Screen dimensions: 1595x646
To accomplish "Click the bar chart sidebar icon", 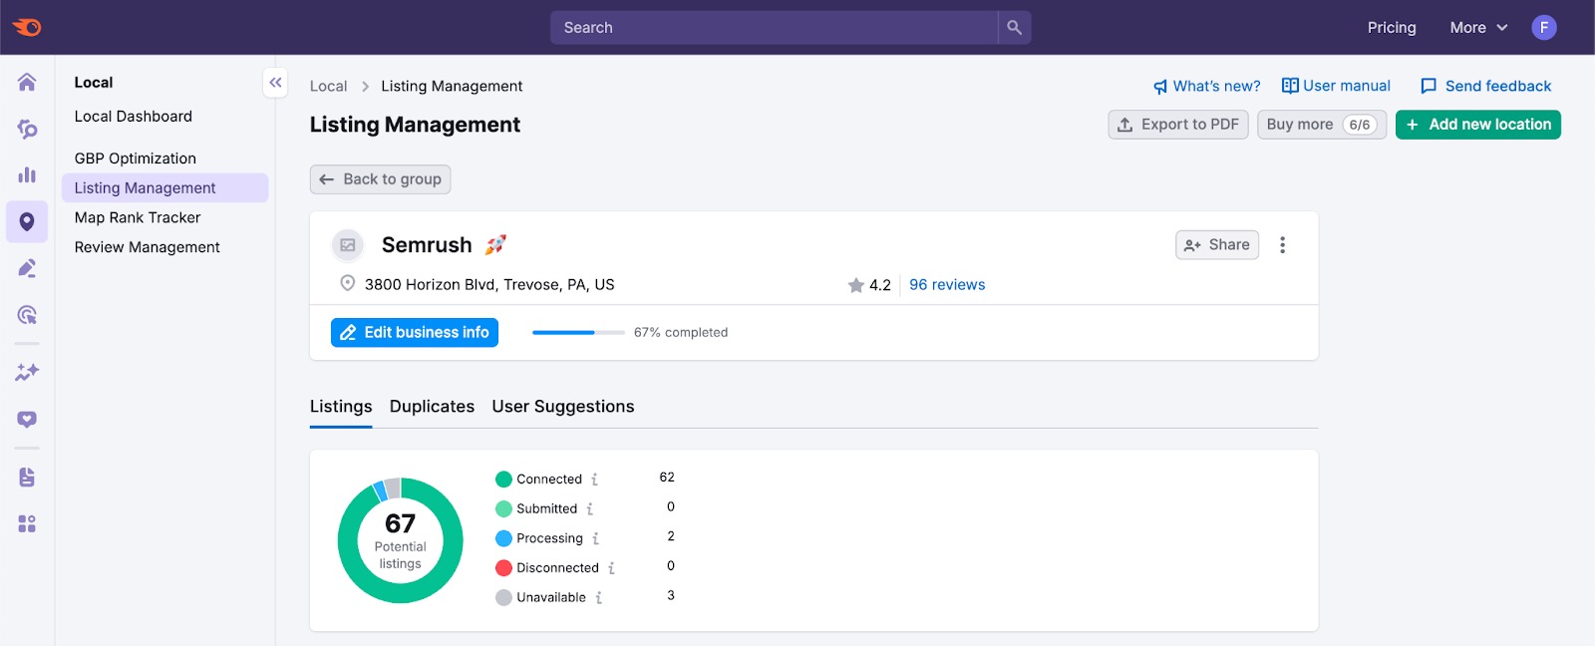I will tap(27, 175).
